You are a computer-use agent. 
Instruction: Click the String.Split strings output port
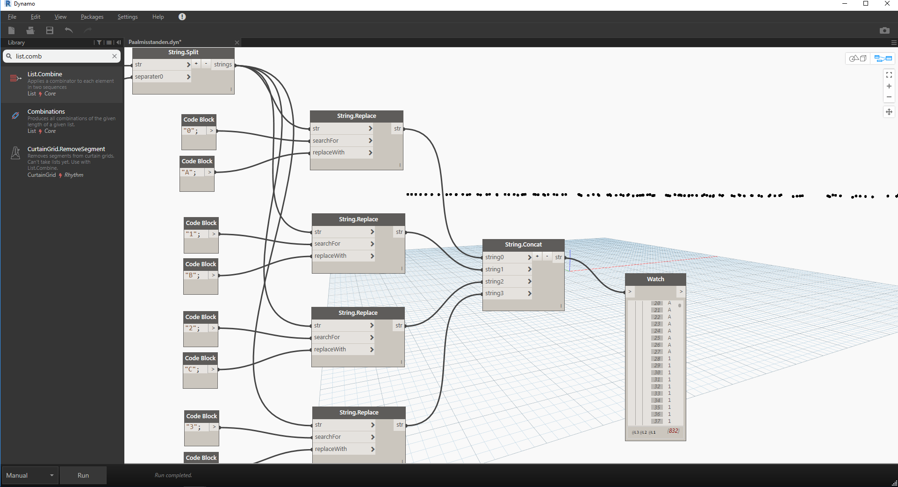223,65
